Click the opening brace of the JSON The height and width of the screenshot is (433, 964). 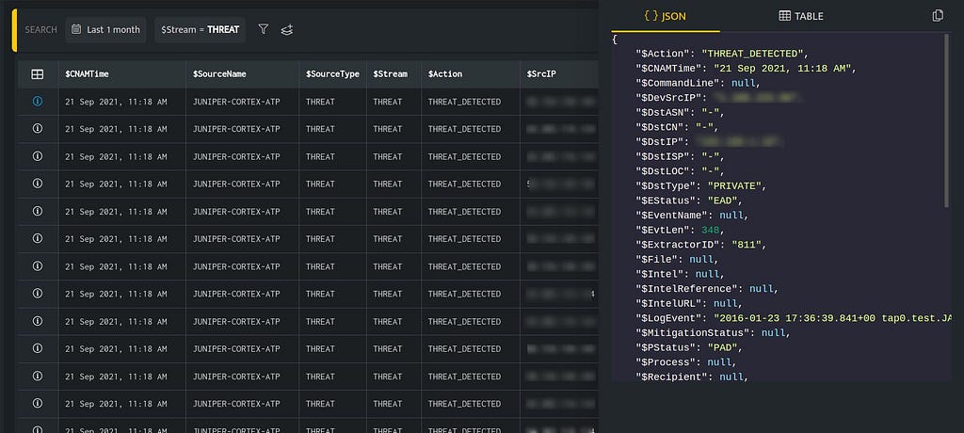click(x=615, y=40)
